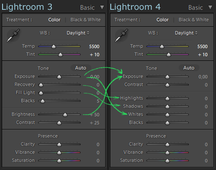Click the Basic panel title in Lightroom 4
Image resolution: width=216 pixels, height=170 pixels.
(x=196, y=8)
